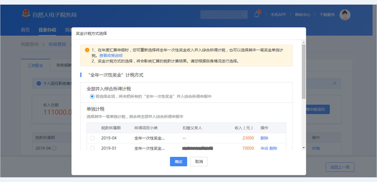
Task: Open the user avatar menu
Action: [345, 15]
